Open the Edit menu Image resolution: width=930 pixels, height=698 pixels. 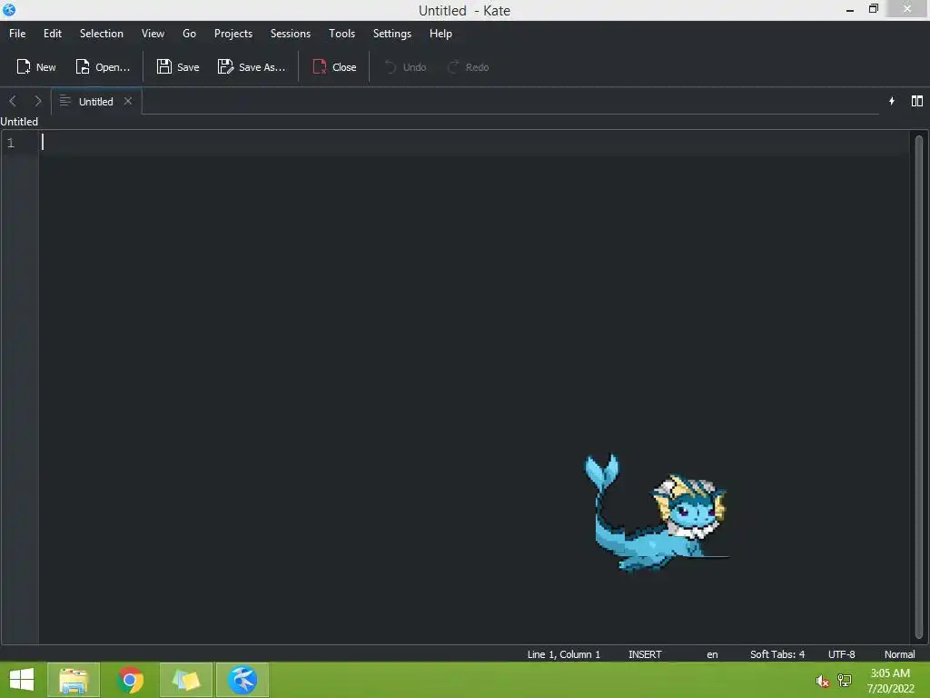click(52, 34)
